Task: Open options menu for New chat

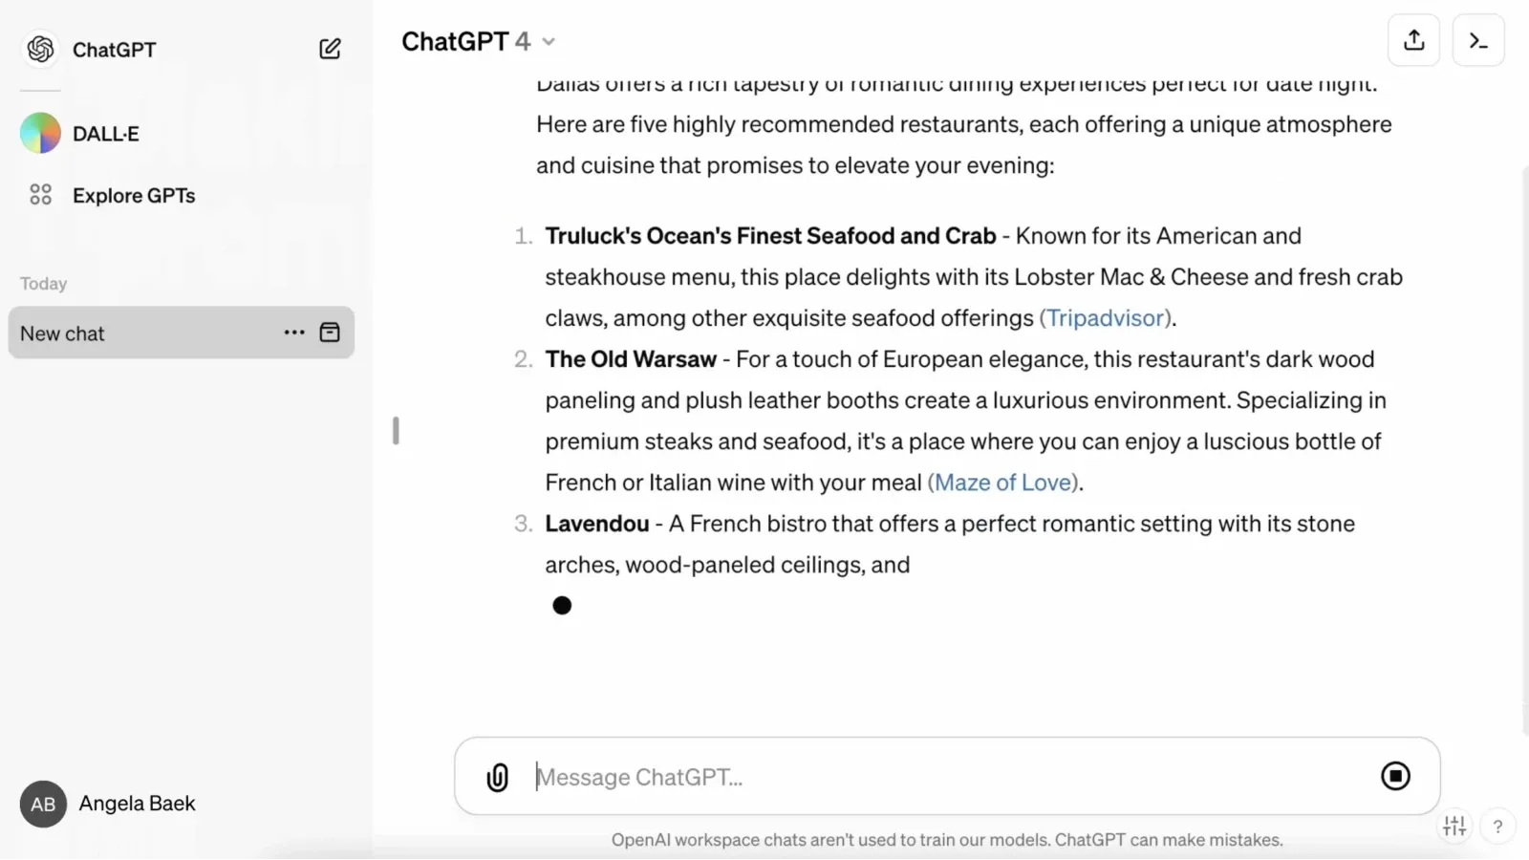Action: coord(293,333)
